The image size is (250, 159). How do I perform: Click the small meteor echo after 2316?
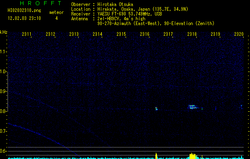pyautogui.click(x=157, y=109)
